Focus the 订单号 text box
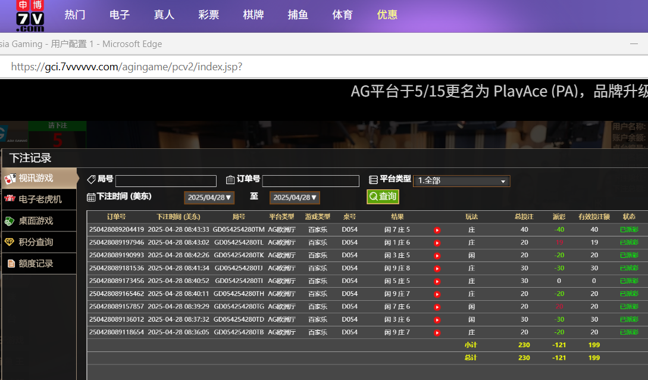648x380 pixels. (x=311, y=181)
